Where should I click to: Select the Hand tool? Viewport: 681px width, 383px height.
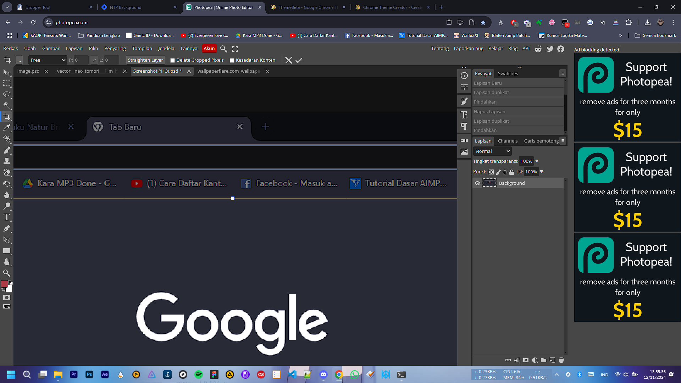point(7,262)
